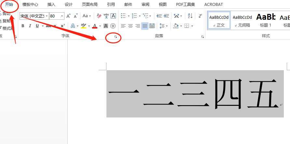Open the 插入 tab
This screenshot has height=144, width=290.
(x=51, y=5)
